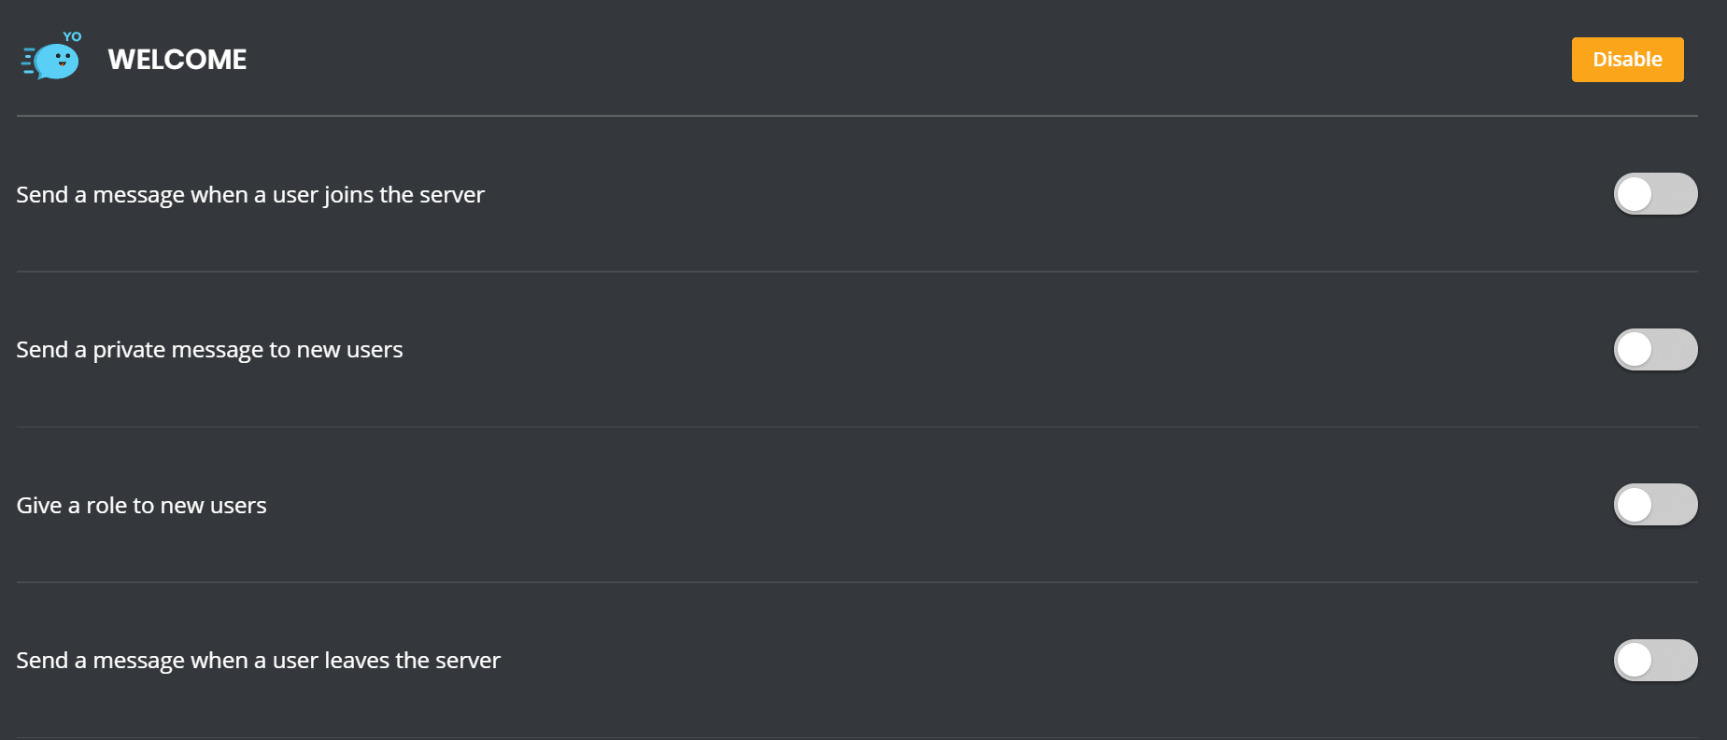Screen dimensions: 1727x740
Task: Click "Send a message when a user joins the server" label
Action: coord(250,195)
